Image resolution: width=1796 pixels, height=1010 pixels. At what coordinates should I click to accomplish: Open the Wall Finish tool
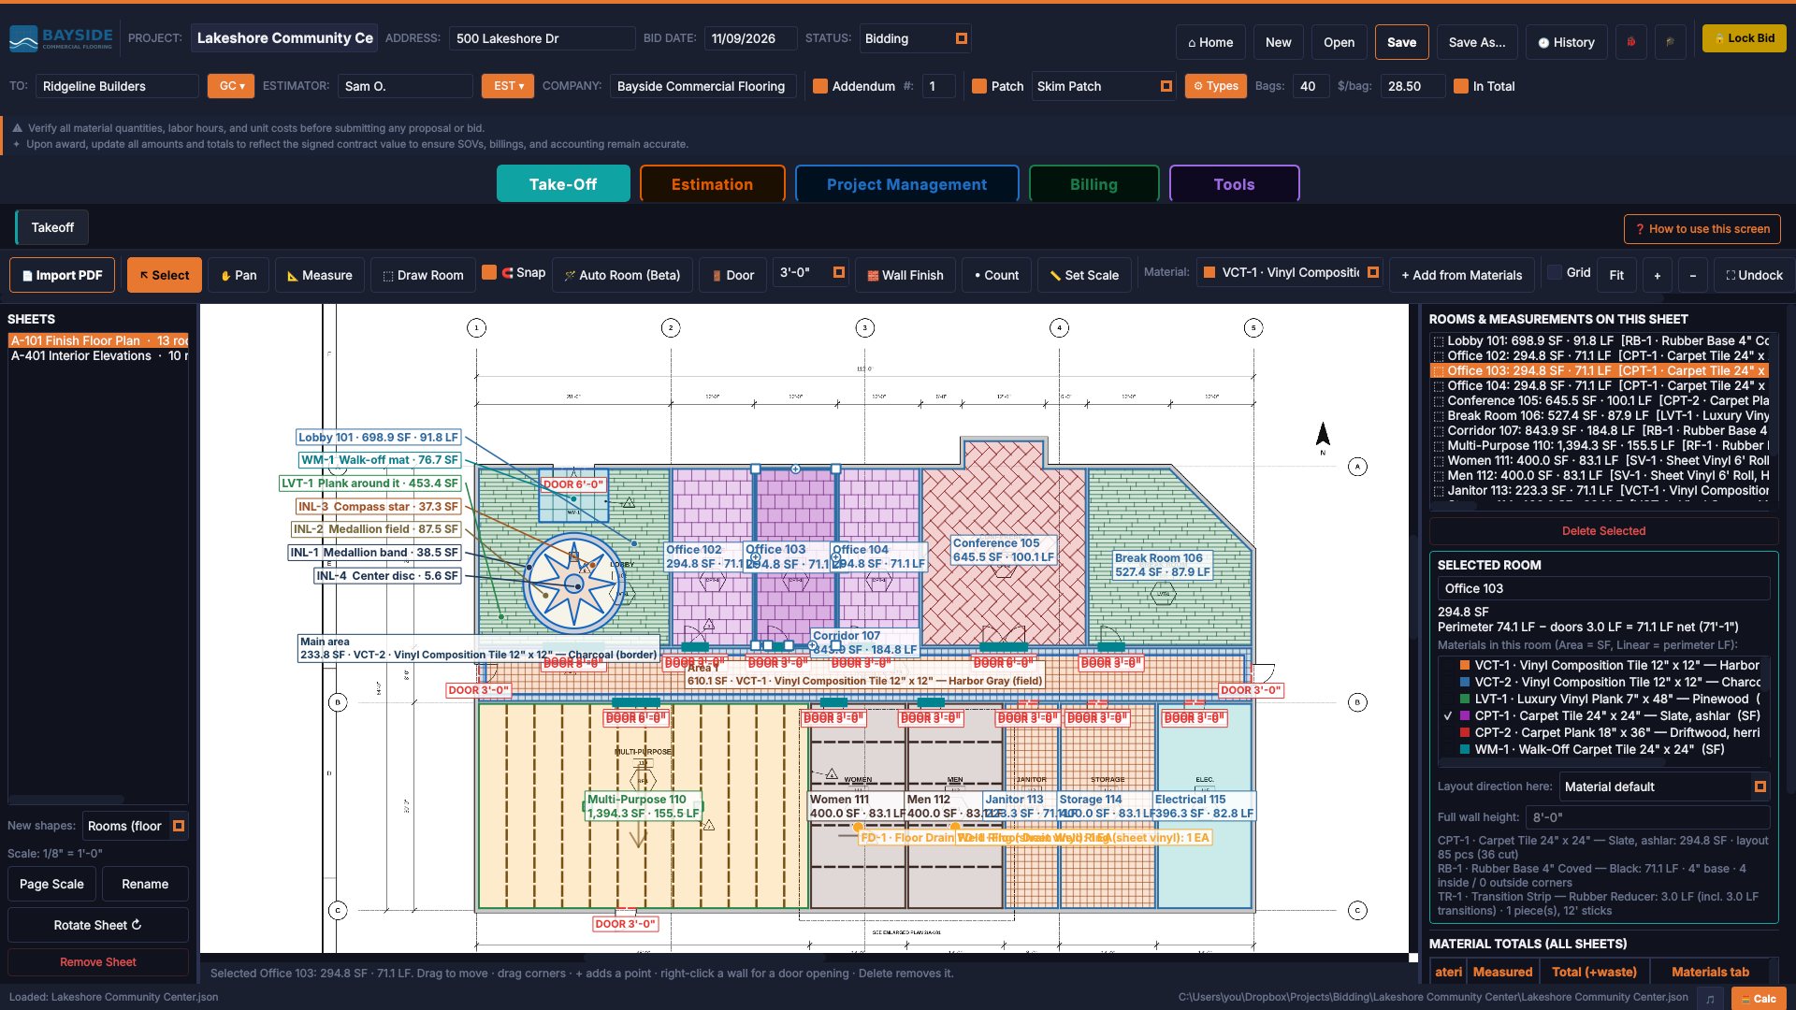click(905, 275)
